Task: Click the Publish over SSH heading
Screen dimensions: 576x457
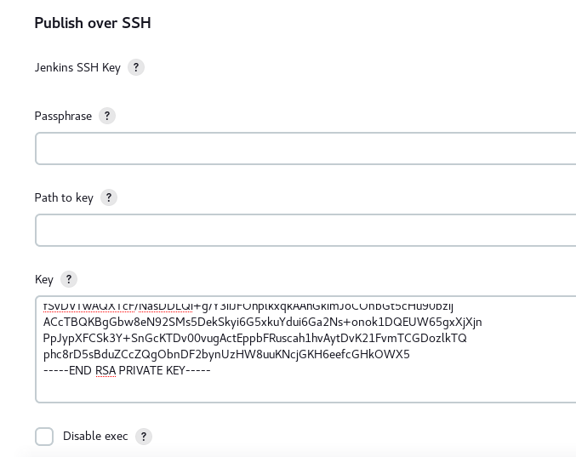Action: click(93, 23)
